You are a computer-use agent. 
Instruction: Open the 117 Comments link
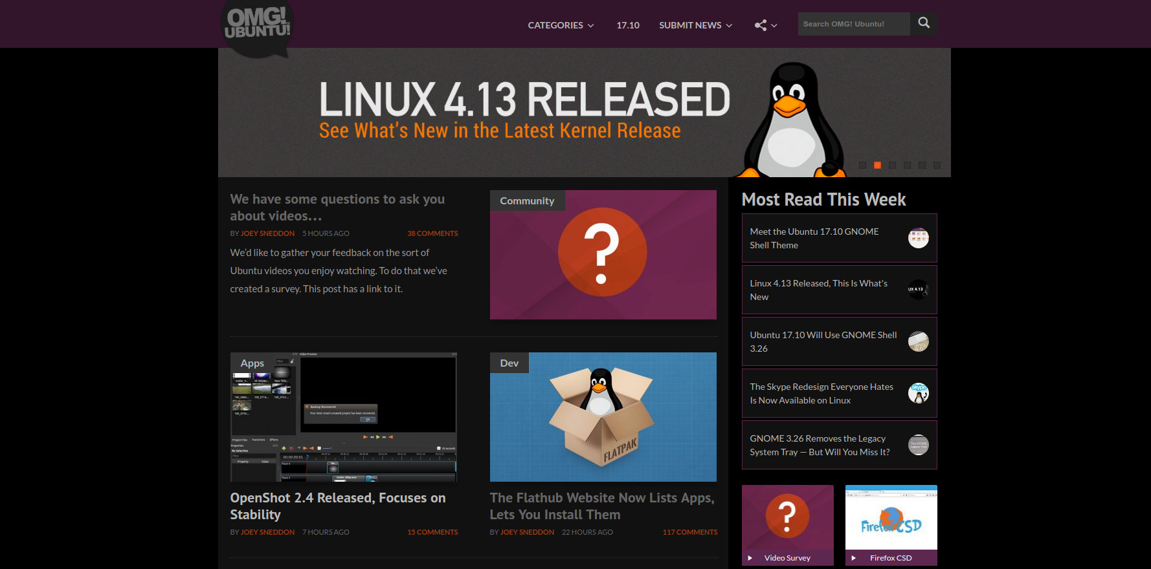coord(690,532)
